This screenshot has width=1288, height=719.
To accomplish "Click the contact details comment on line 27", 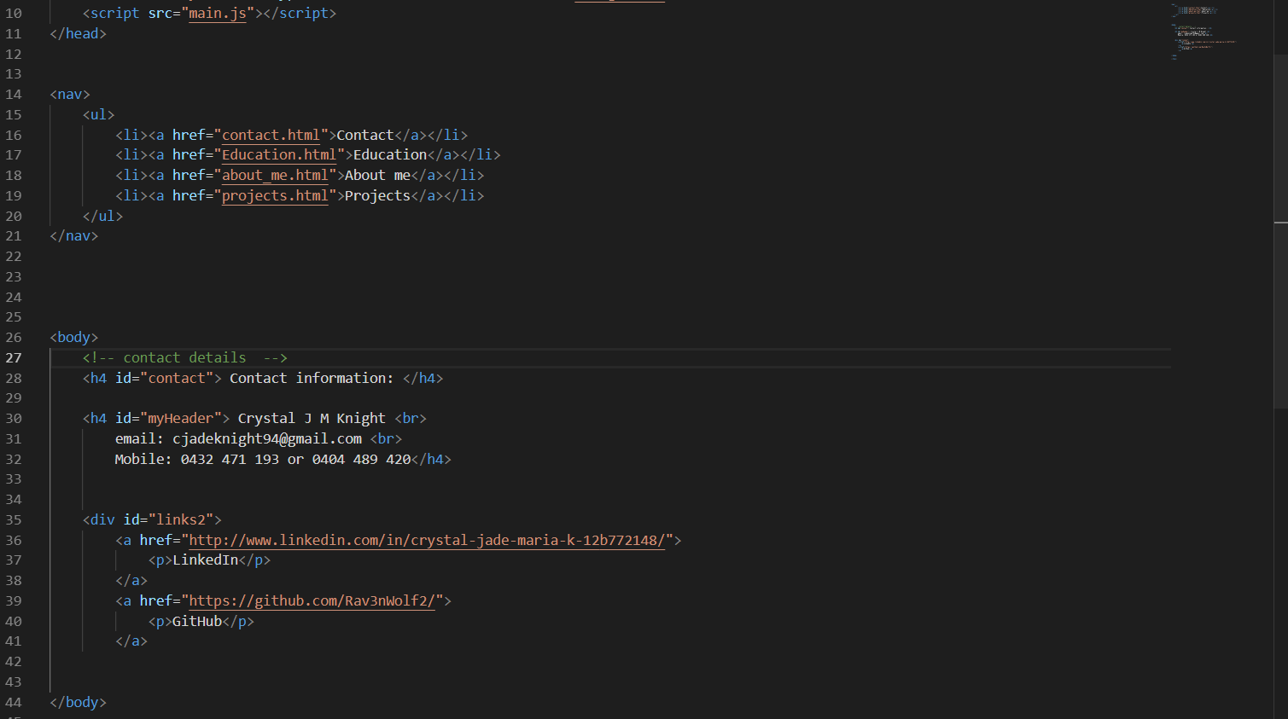I will click(x=184, y=357).
